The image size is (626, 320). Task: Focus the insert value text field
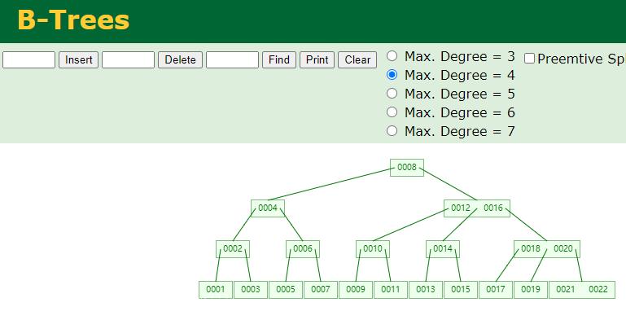coord(28,60)
